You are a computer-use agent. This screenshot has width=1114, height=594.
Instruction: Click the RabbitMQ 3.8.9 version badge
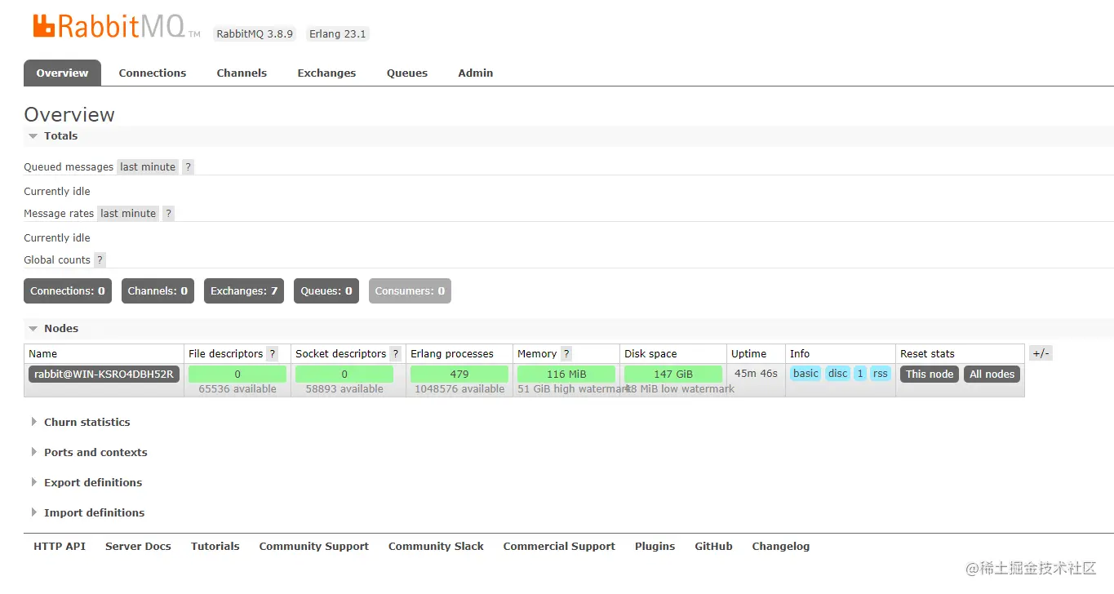[x=255, y=34]
